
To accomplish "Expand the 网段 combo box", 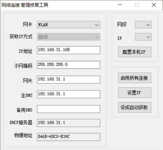I will 143,25.
